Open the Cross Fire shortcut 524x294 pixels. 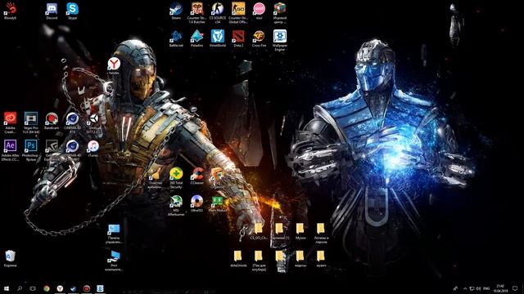pos(259,38)
